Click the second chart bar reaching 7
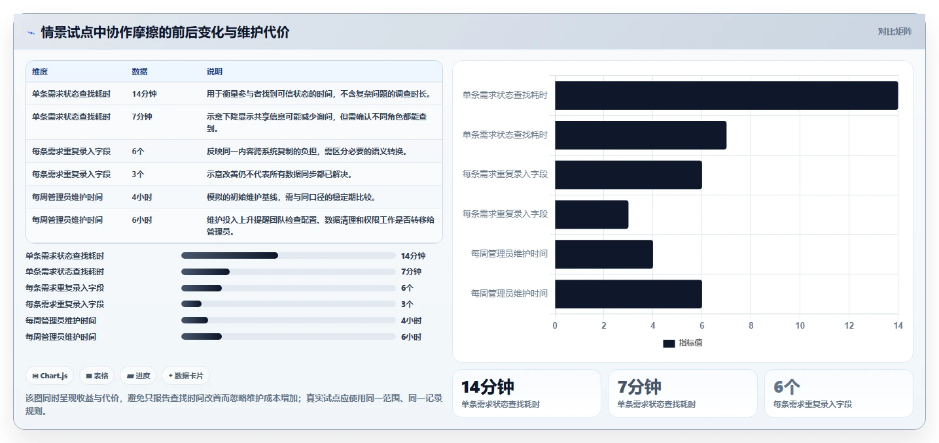 point(641,135)
